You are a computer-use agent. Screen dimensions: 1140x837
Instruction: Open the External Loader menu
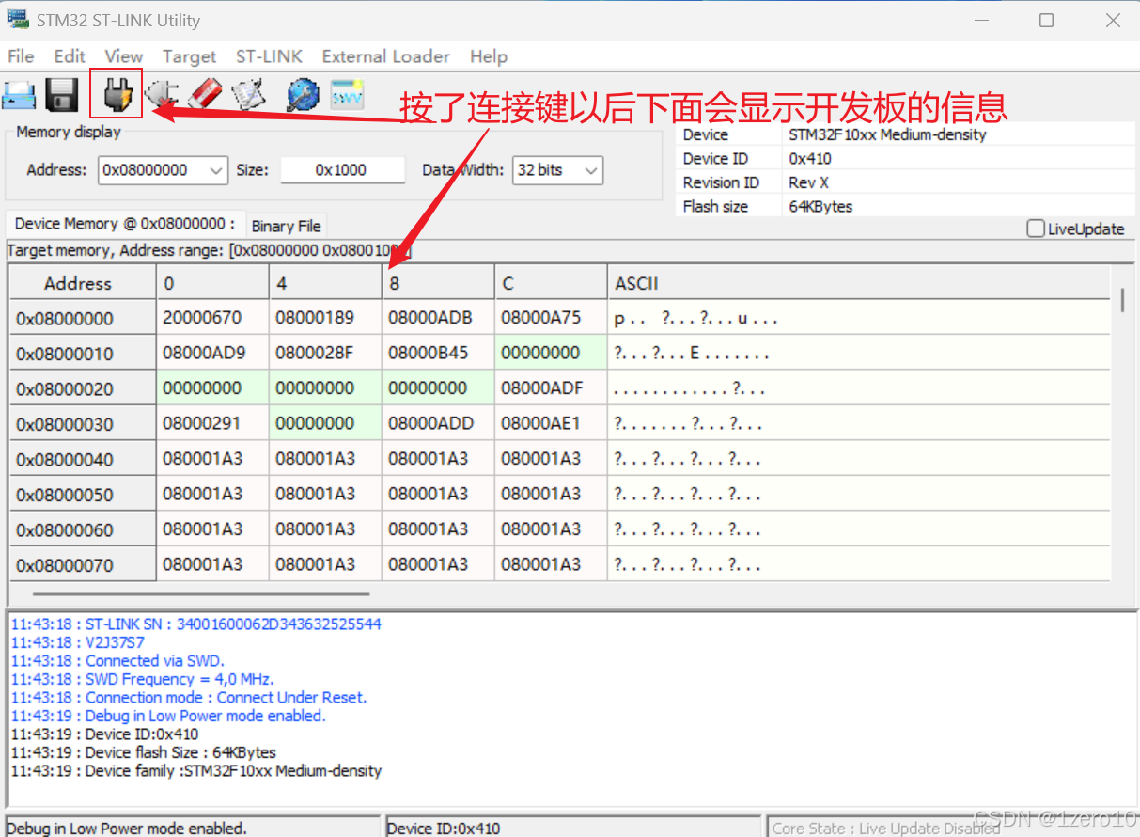[x=386, y=56]
